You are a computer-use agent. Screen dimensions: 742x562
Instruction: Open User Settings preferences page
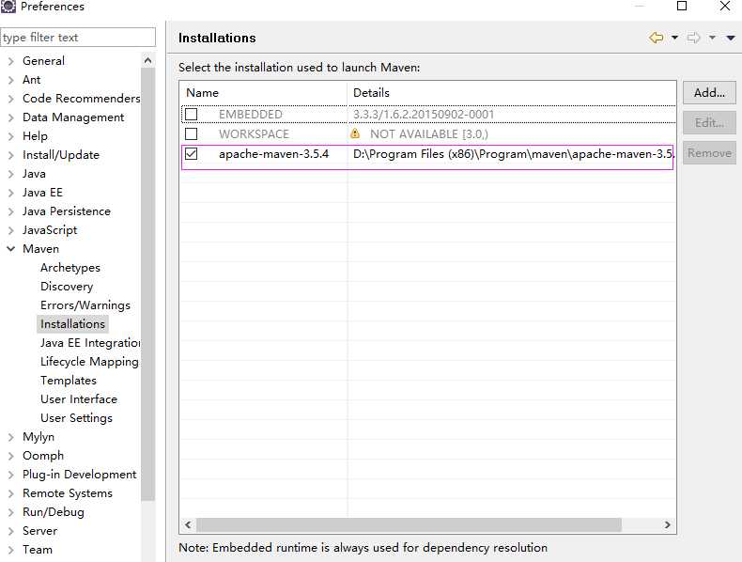76,418
